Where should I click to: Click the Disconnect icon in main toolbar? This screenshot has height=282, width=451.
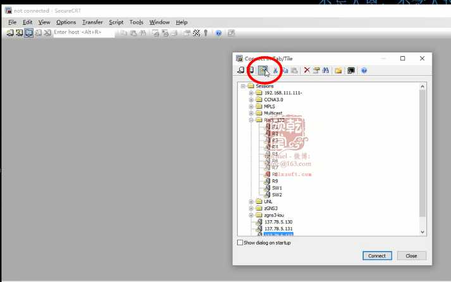point(47,33)
